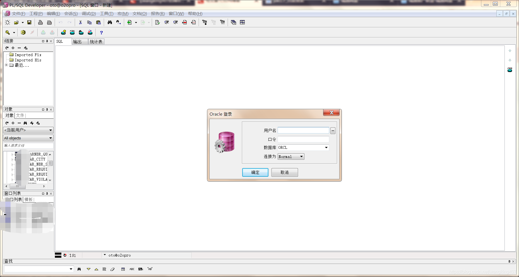519x277 pixels.
Task: Open the <当前用户> dropdown
Action: coord(51,130)
